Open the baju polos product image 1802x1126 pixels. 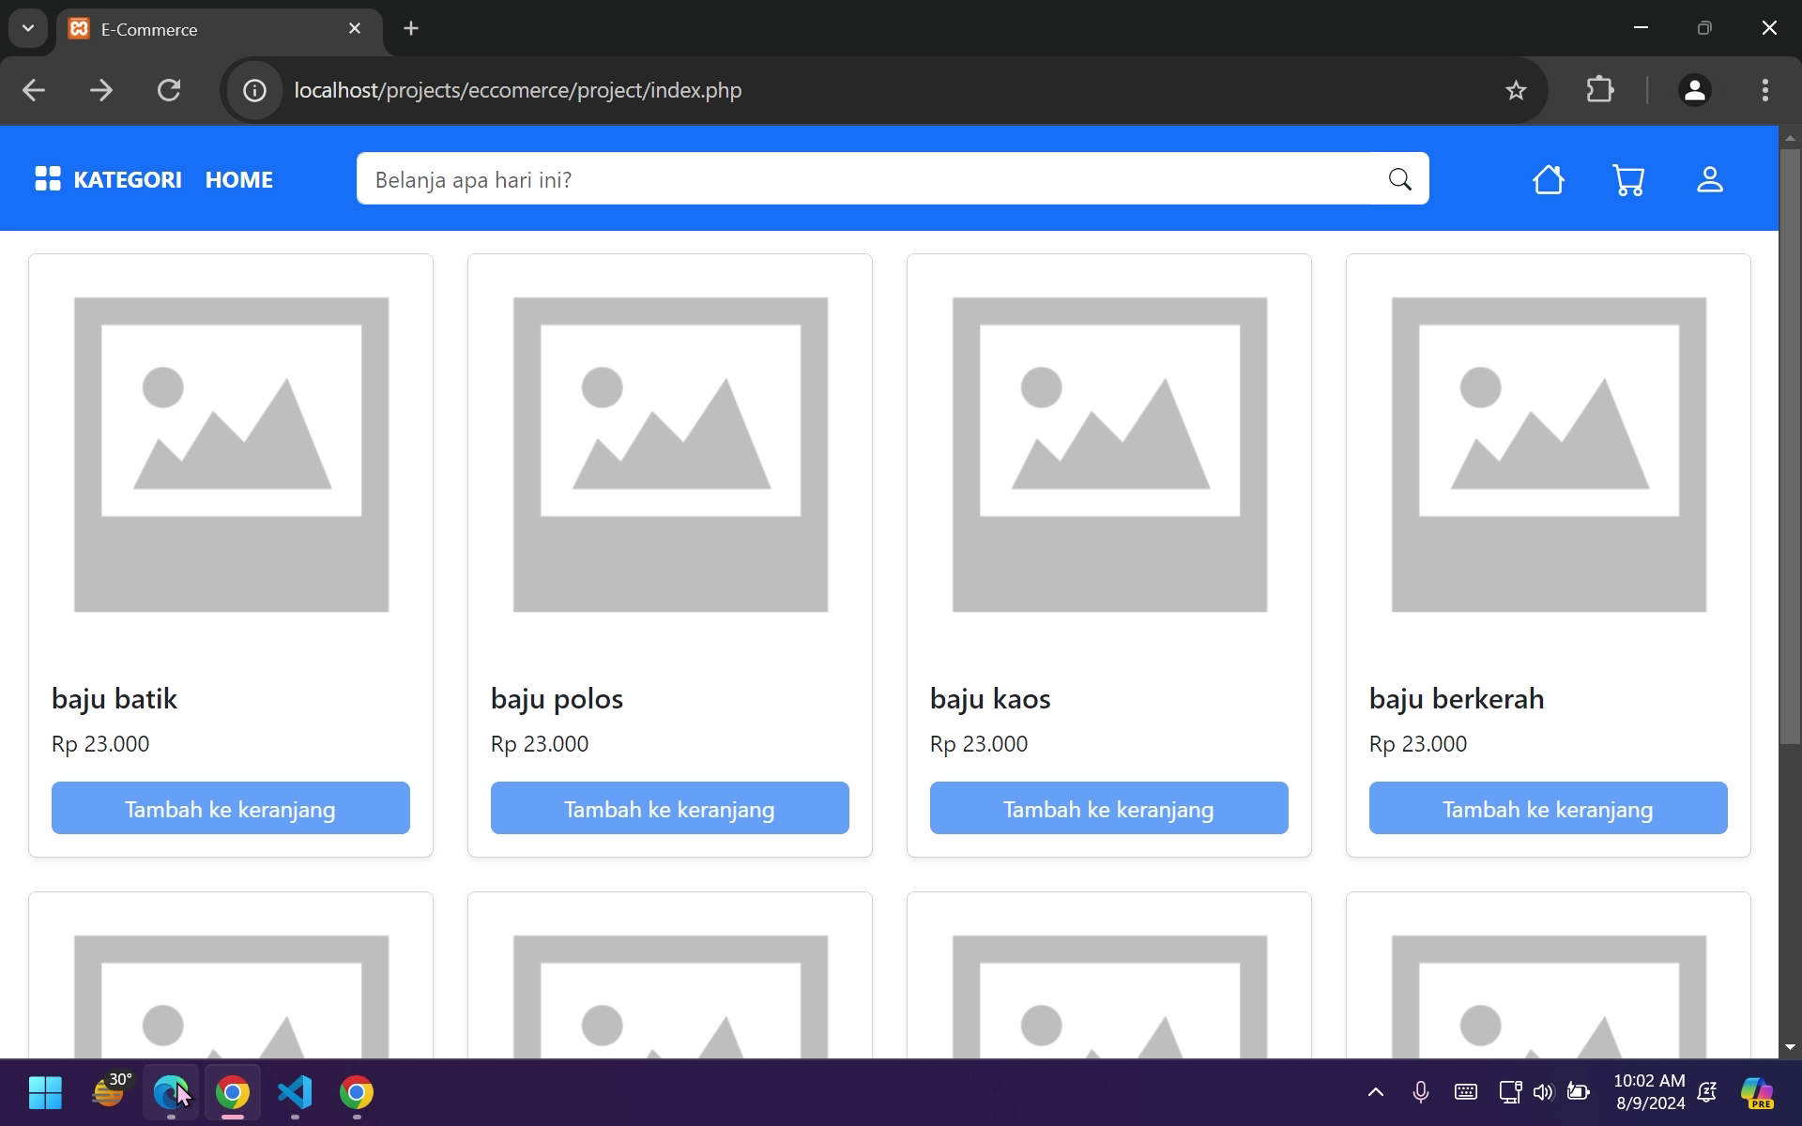(x=670, y=455)
